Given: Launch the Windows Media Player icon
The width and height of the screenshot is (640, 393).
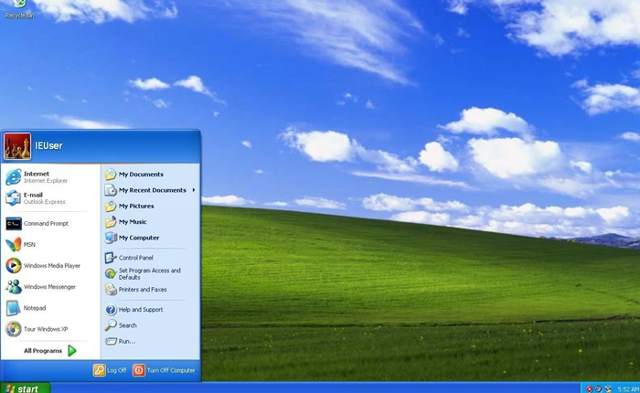Looking at the screenshot, I should point(13,266).
